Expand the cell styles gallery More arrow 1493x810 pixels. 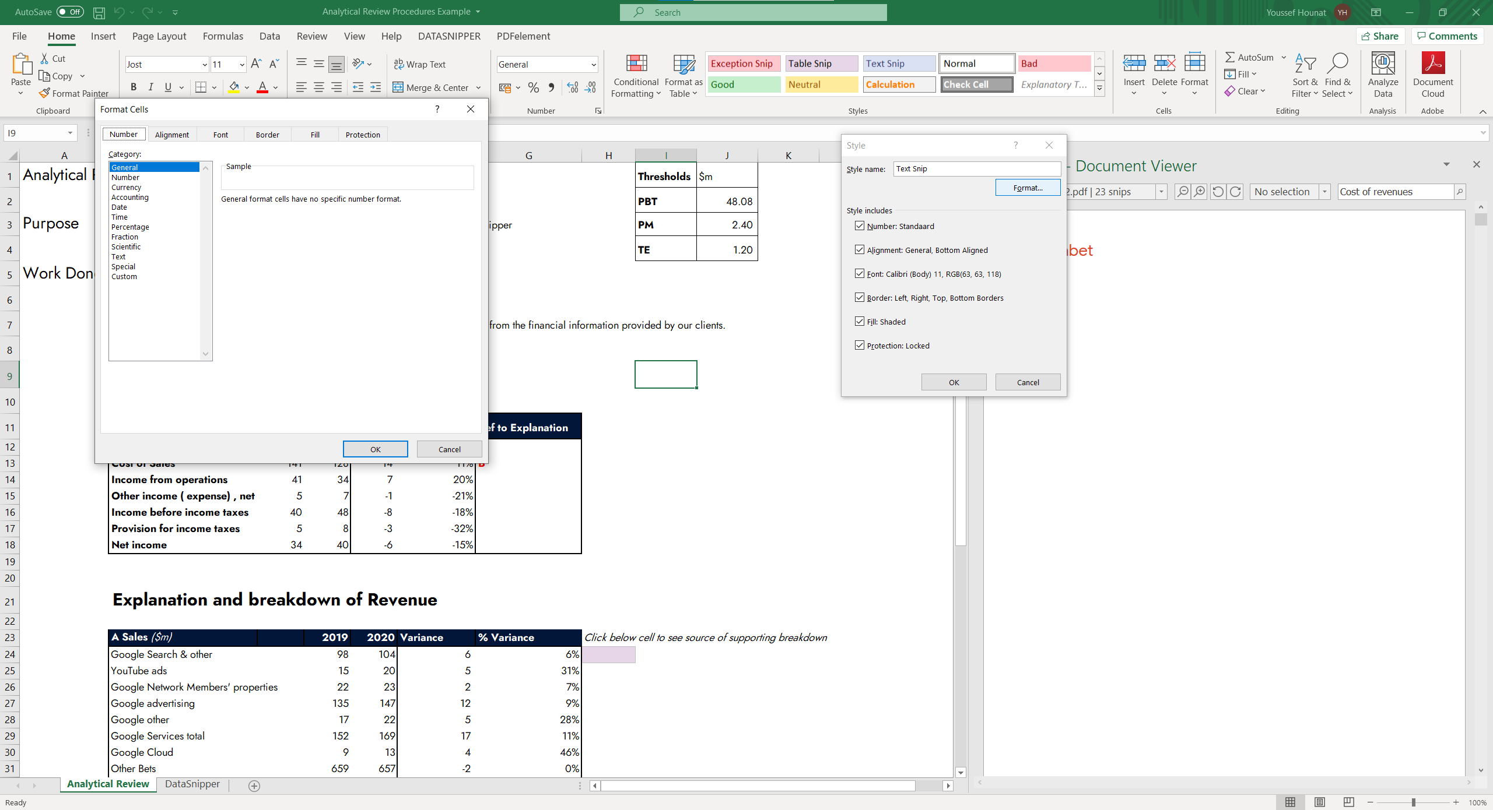point(1099,89)
